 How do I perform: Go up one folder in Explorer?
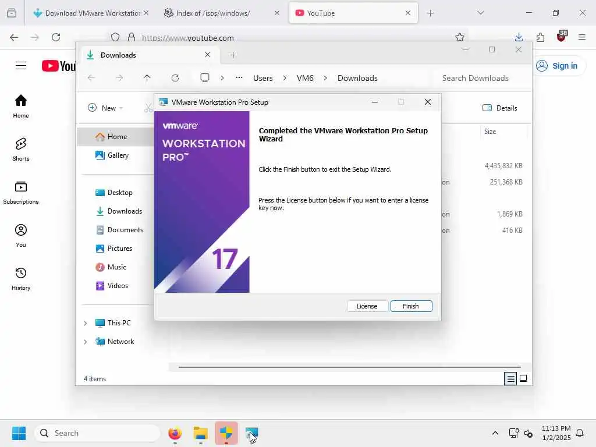(x=147, y=78)
